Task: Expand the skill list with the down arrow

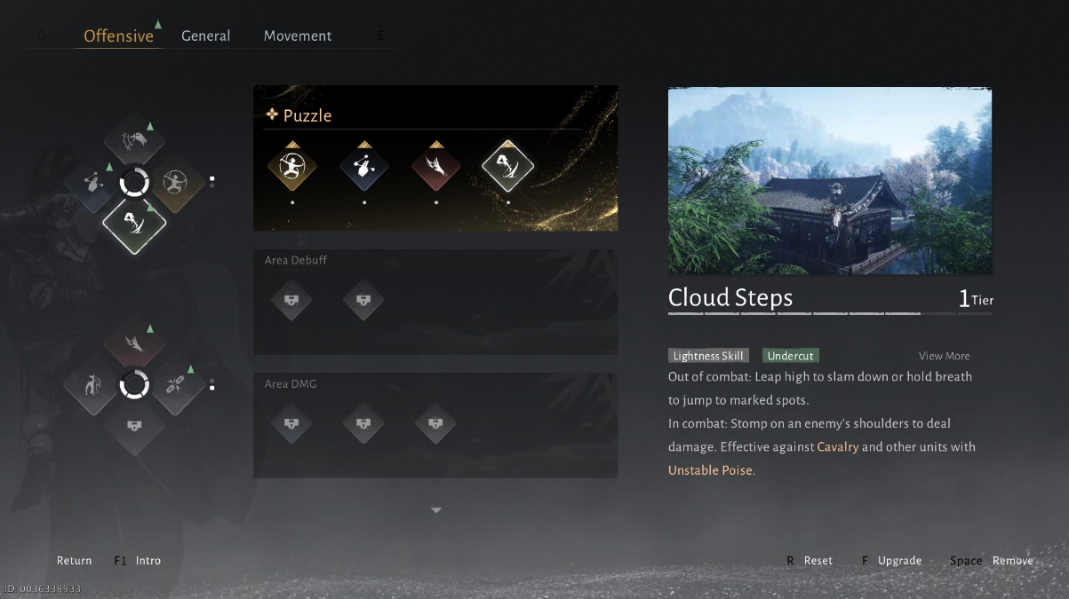Action: point(435,510)
